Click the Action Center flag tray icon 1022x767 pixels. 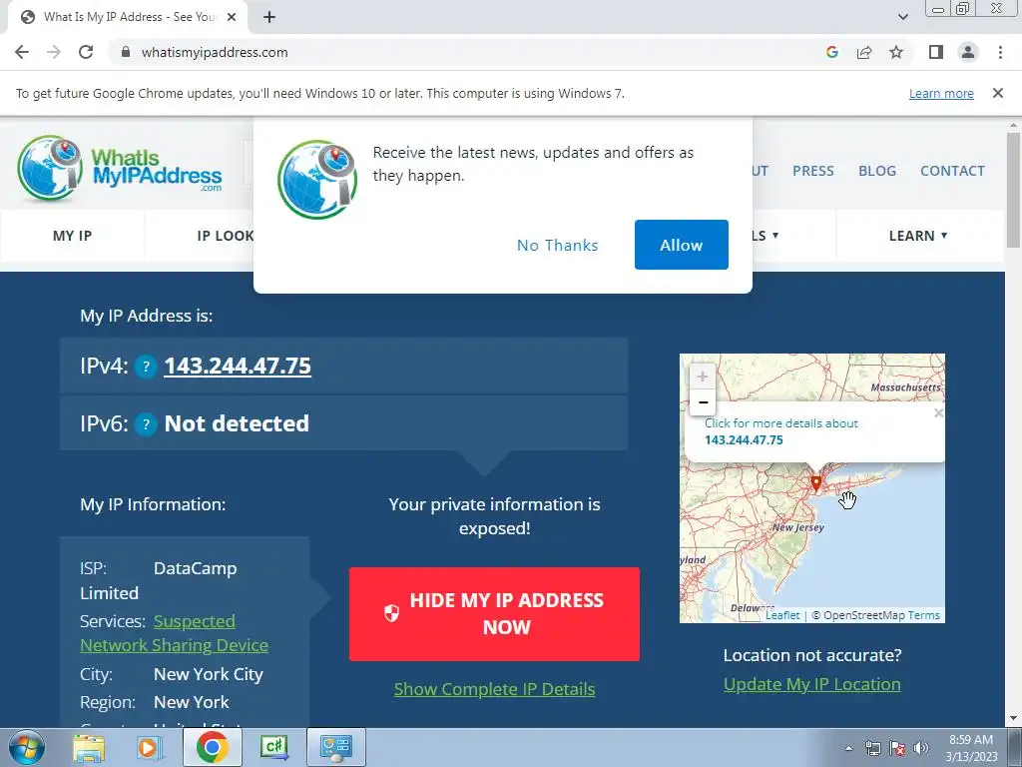tap(897, 748)
